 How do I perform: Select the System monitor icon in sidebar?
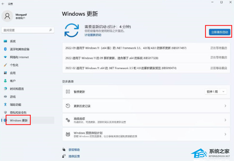tap(5, 41)
